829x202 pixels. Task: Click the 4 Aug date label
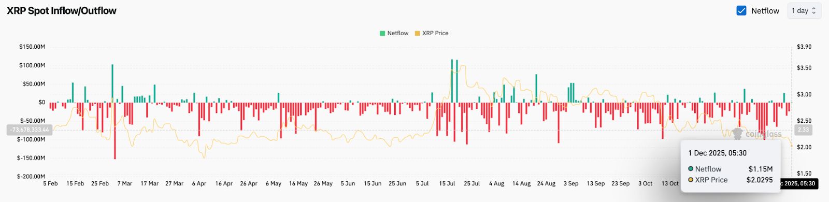tap(496, 183)
